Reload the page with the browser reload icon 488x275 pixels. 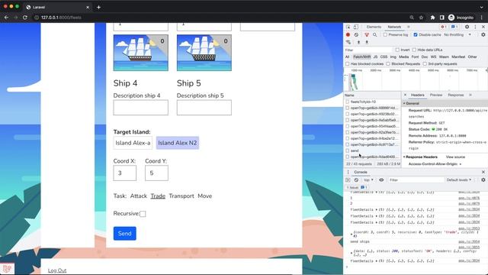pos(25,18)
